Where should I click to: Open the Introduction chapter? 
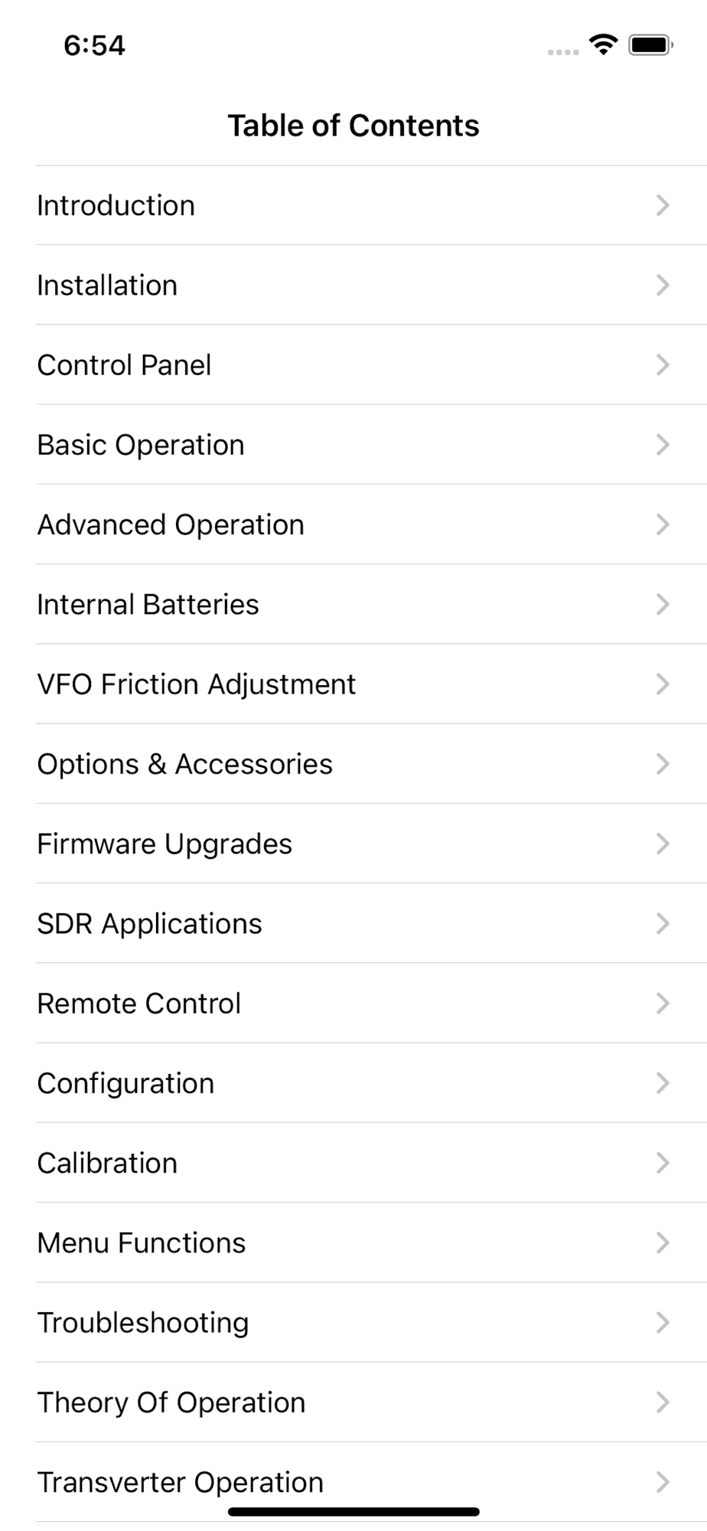pyautogui.click(x=116, y=205)
